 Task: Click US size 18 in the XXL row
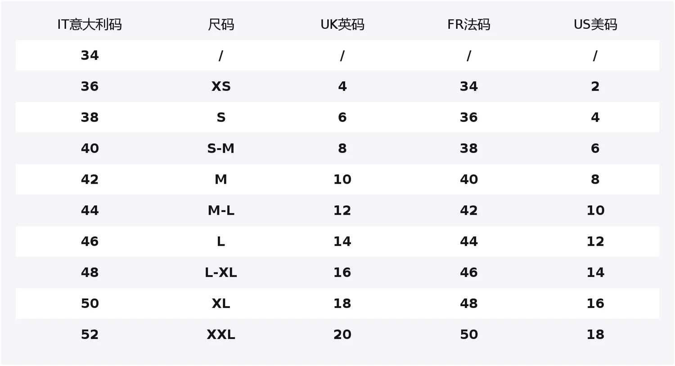595,334
